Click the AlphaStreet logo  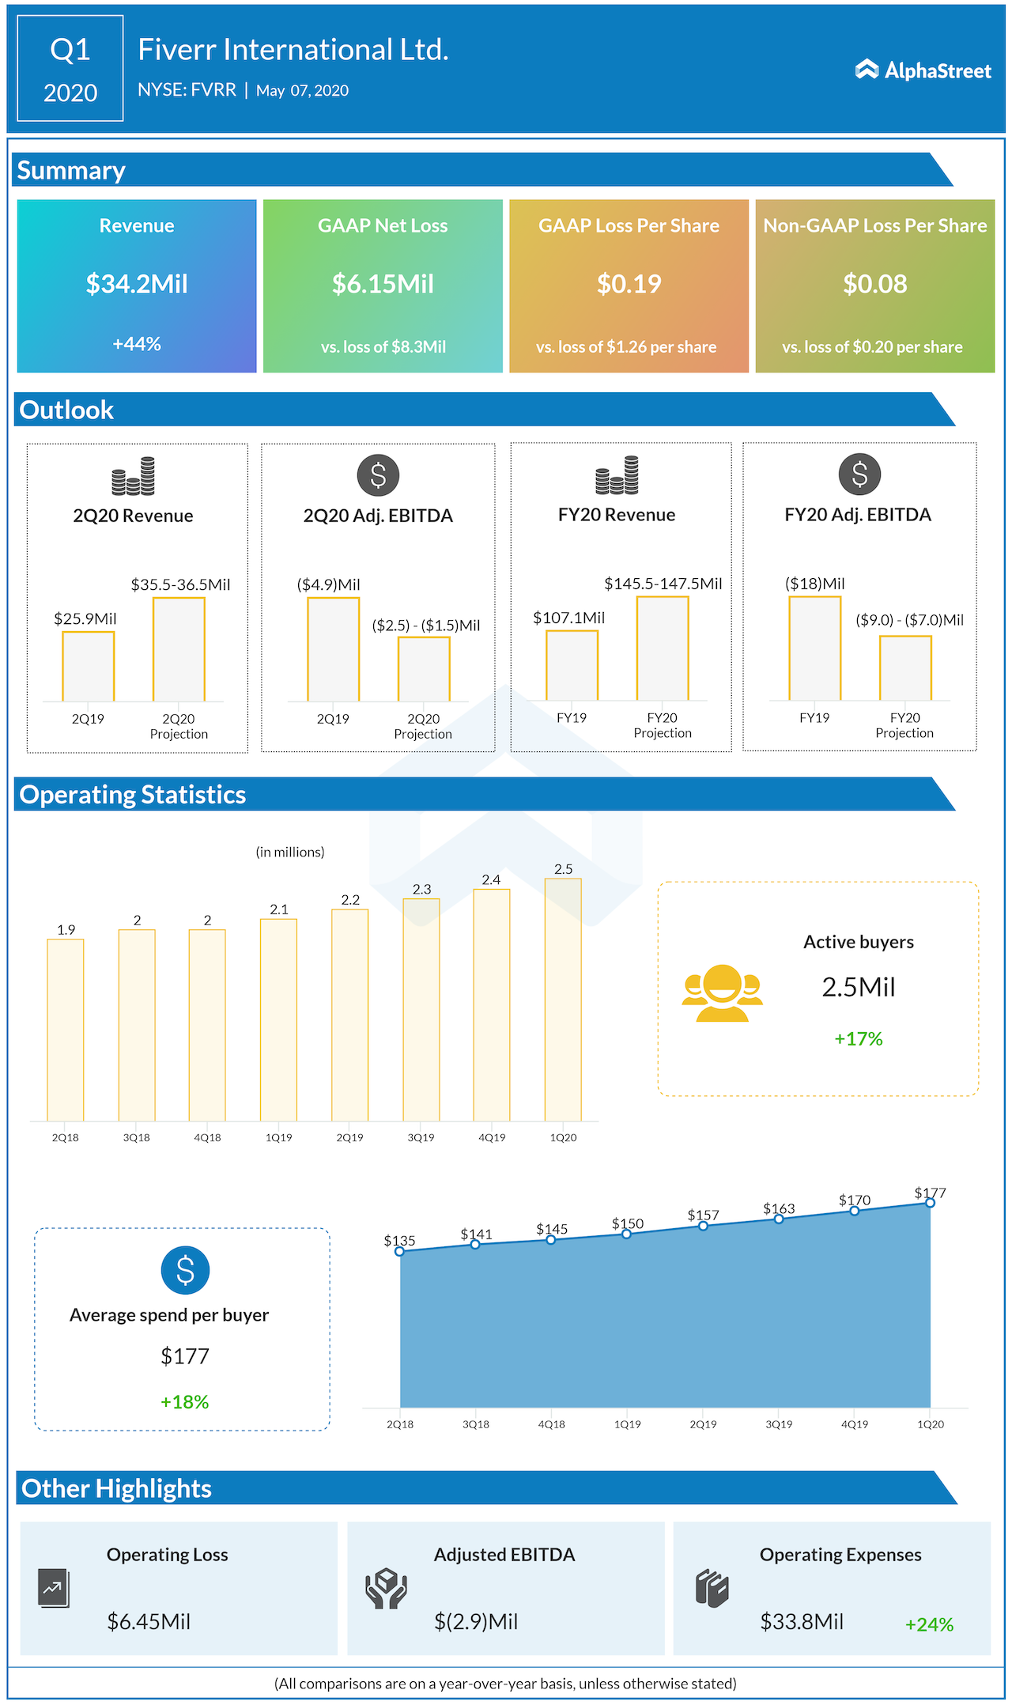click(x=923, y=70)
